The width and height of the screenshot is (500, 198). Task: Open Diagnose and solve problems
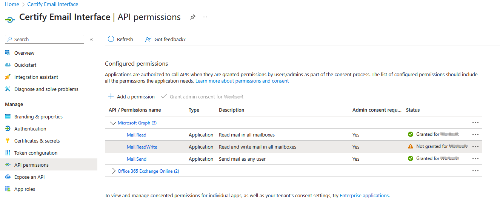[x=46, y=89]
